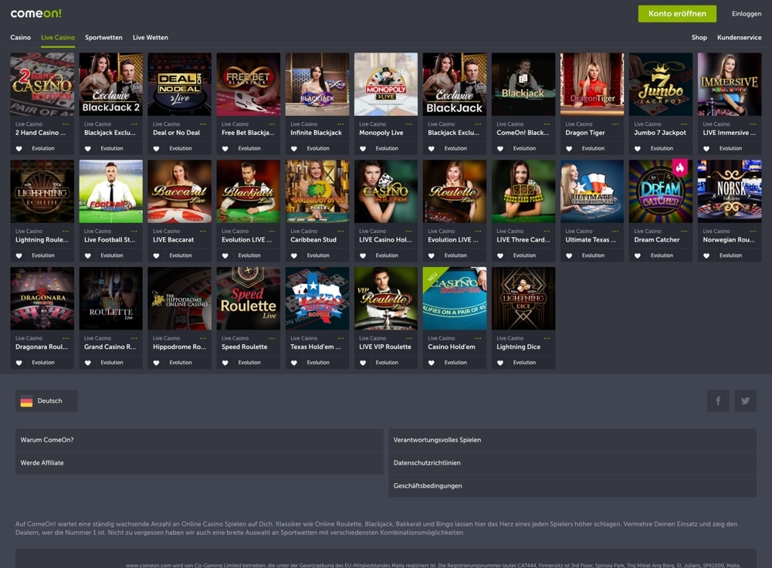Click the Einloggen link
This screenshot has width=772, height=568.
[747, 14]
